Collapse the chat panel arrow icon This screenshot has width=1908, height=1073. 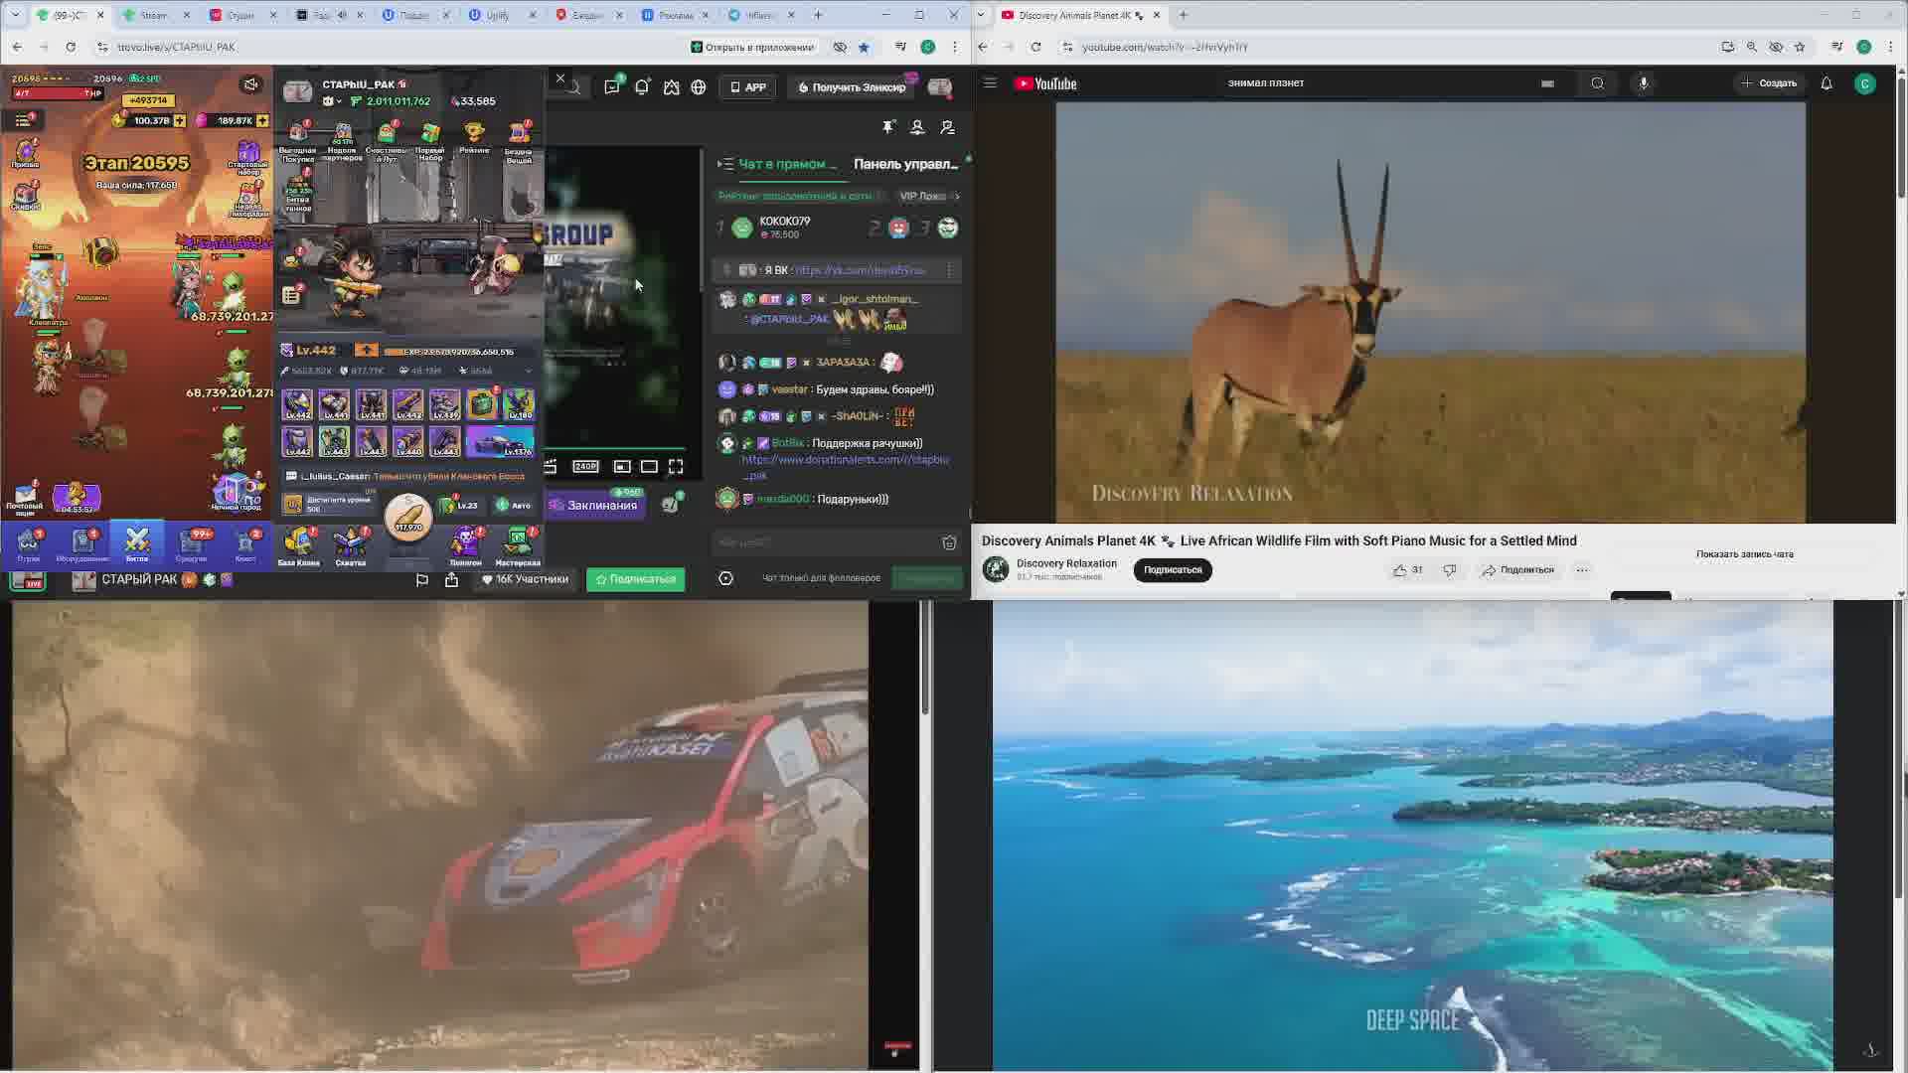pyautogui.click(x=724, y=164)
